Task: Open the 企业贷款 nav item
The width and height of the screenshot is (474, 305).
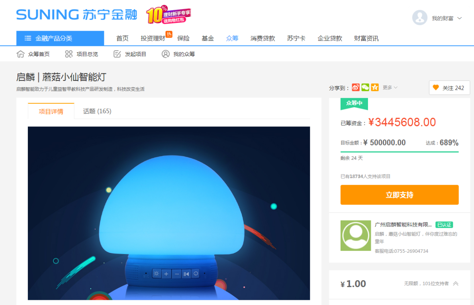Action: pos(330,38)
